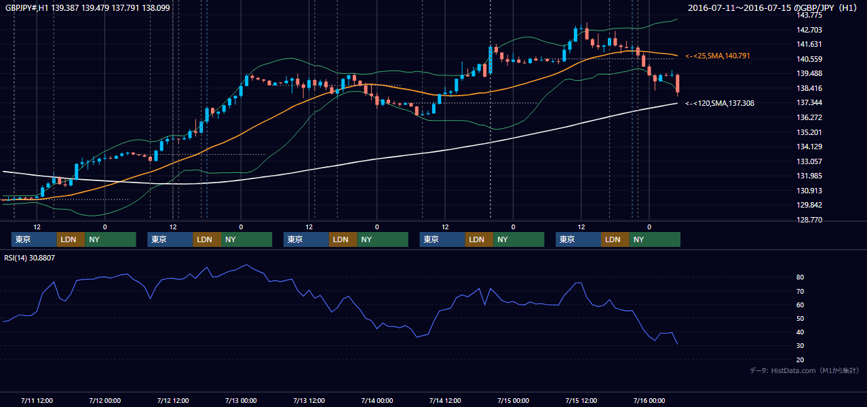867x407 pixels.
Task: Select the LDN session block for 7/11
Action: click(x=71, y=239)
